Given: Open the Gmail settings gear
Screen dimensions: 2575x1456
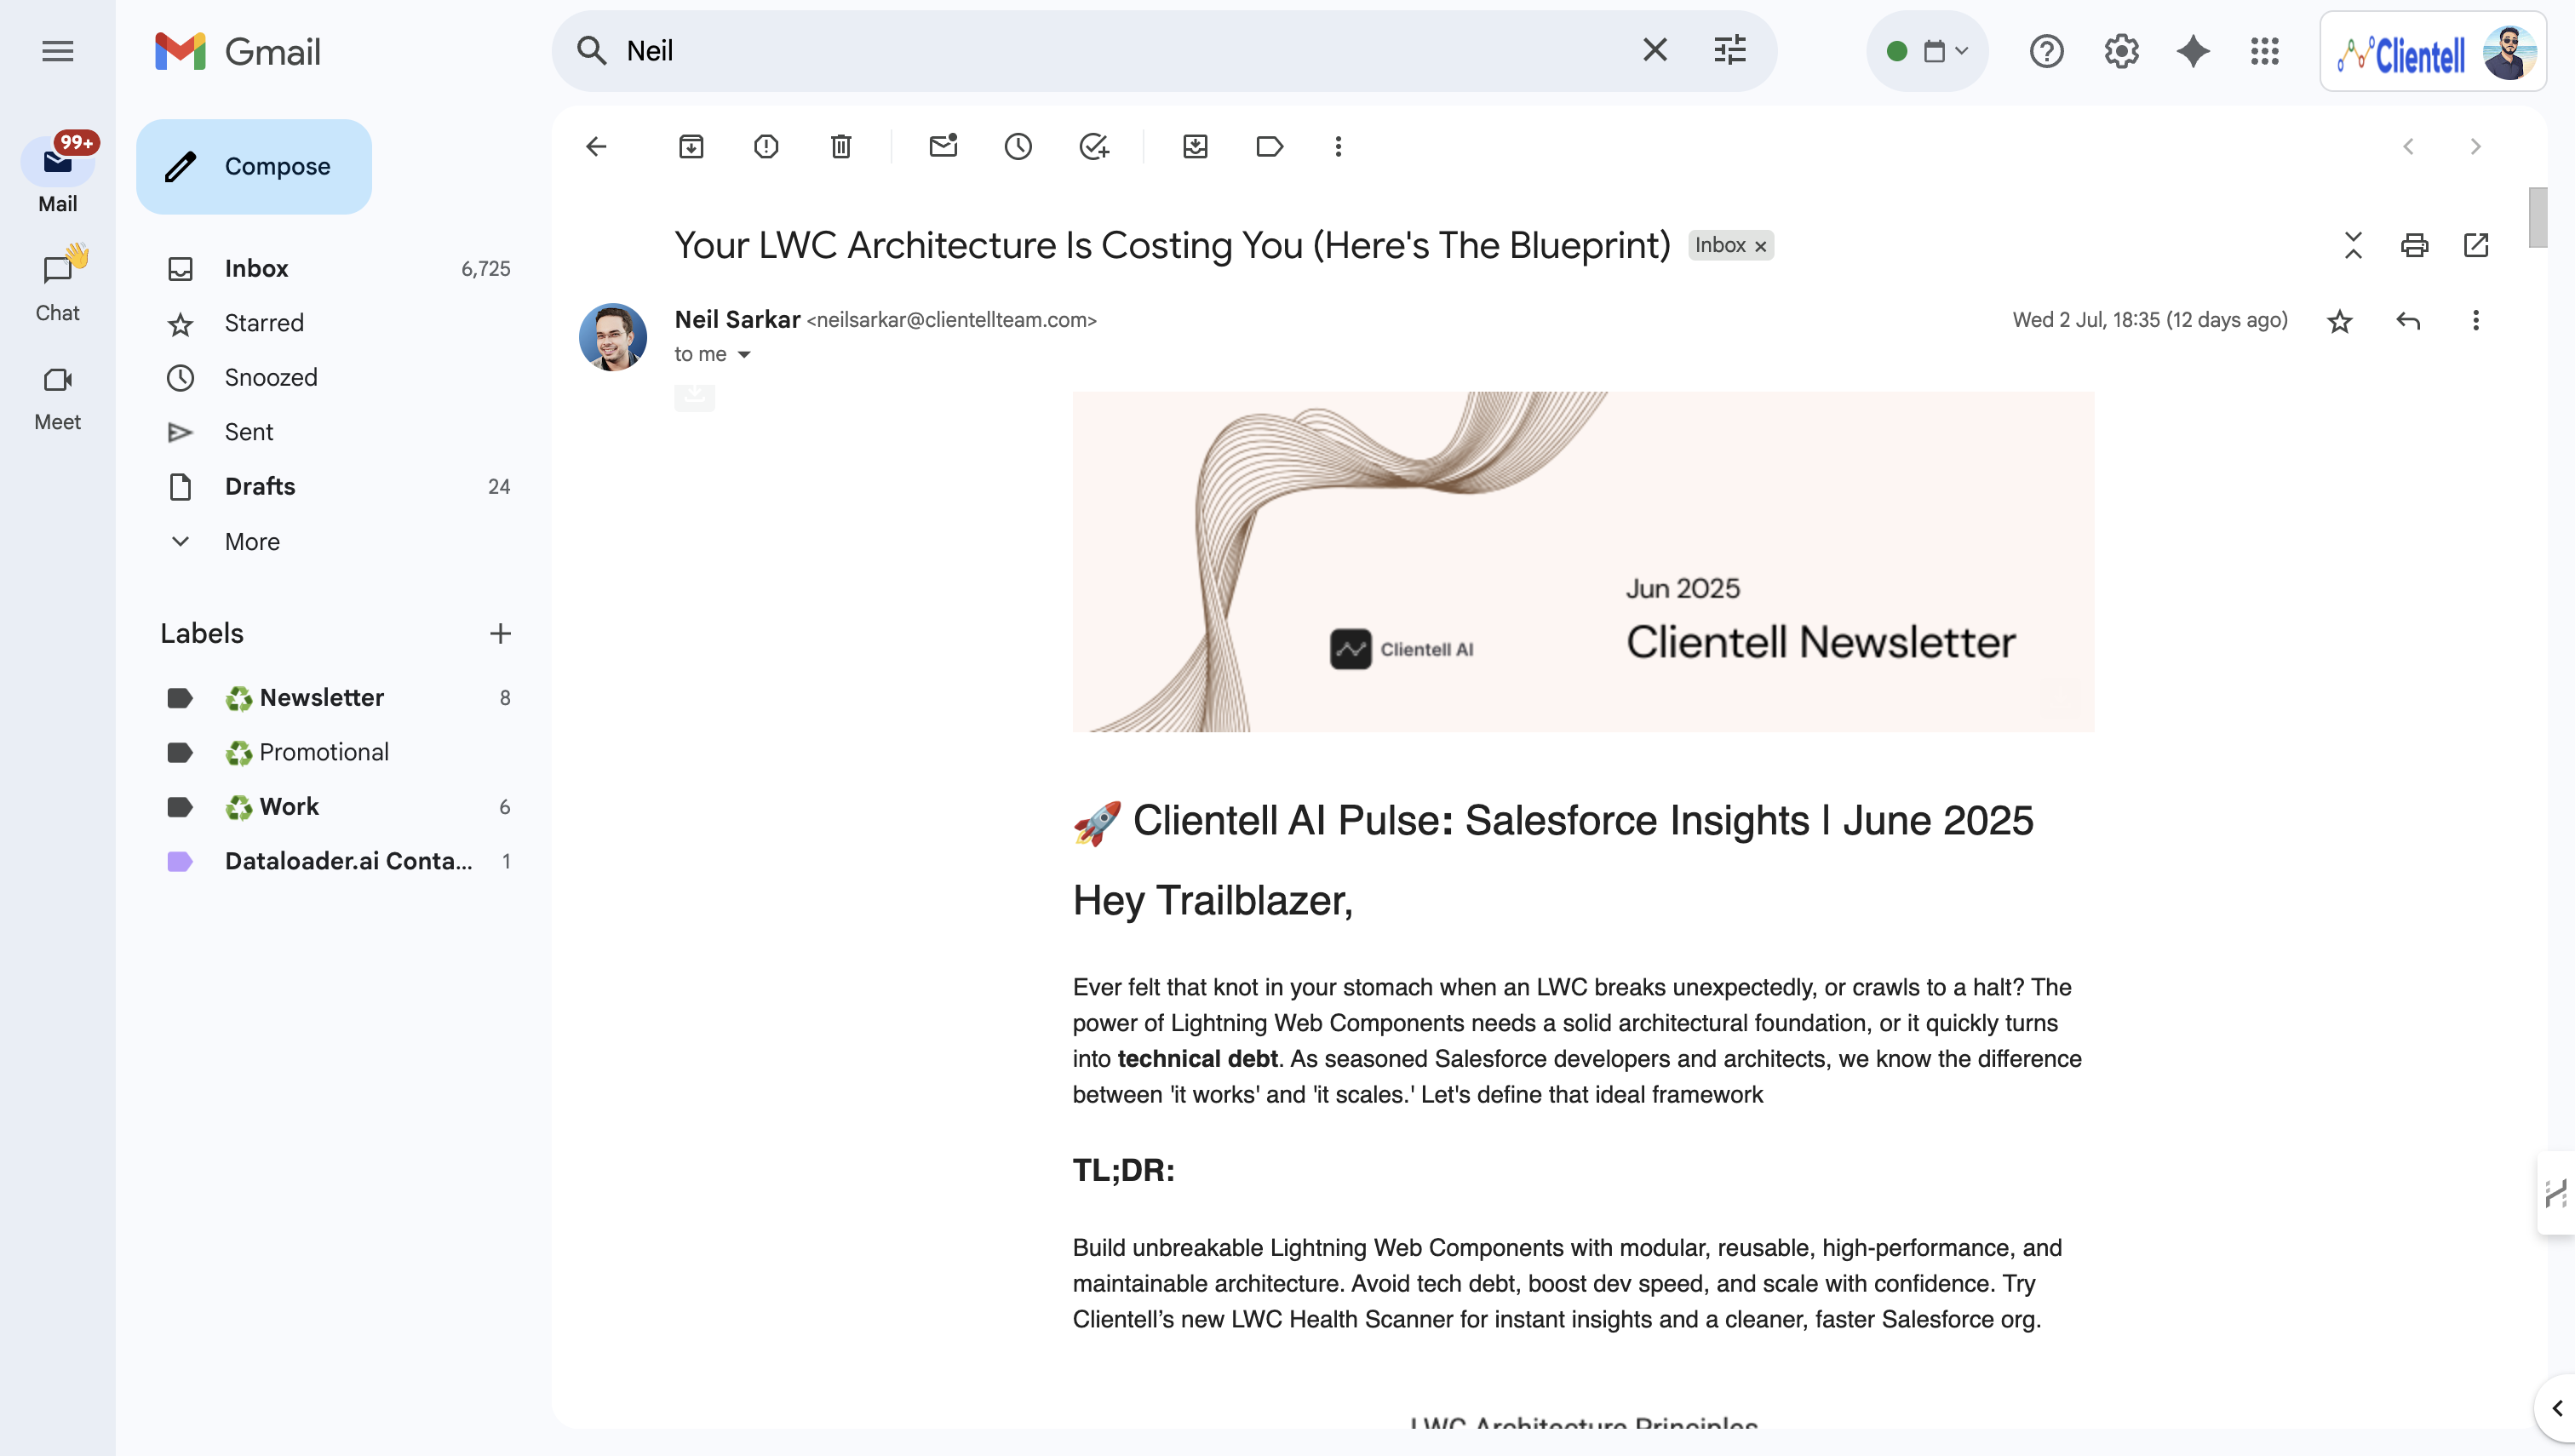Looking at the screenshot, I should (x=2121, y=51).
